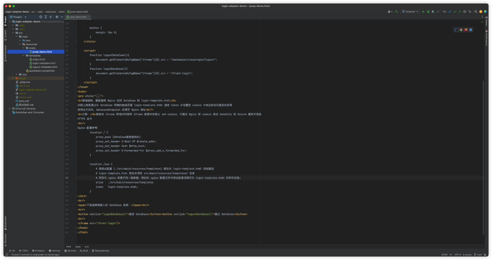
Task: Build the project with the hammer icon
Action: [x=397, y=12]
